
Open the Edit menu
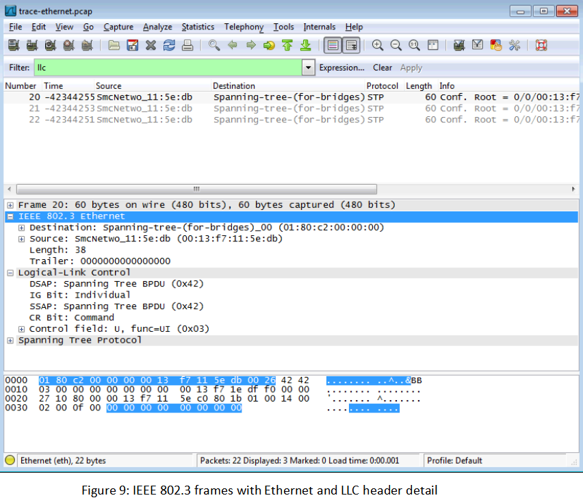click(39, 27)
